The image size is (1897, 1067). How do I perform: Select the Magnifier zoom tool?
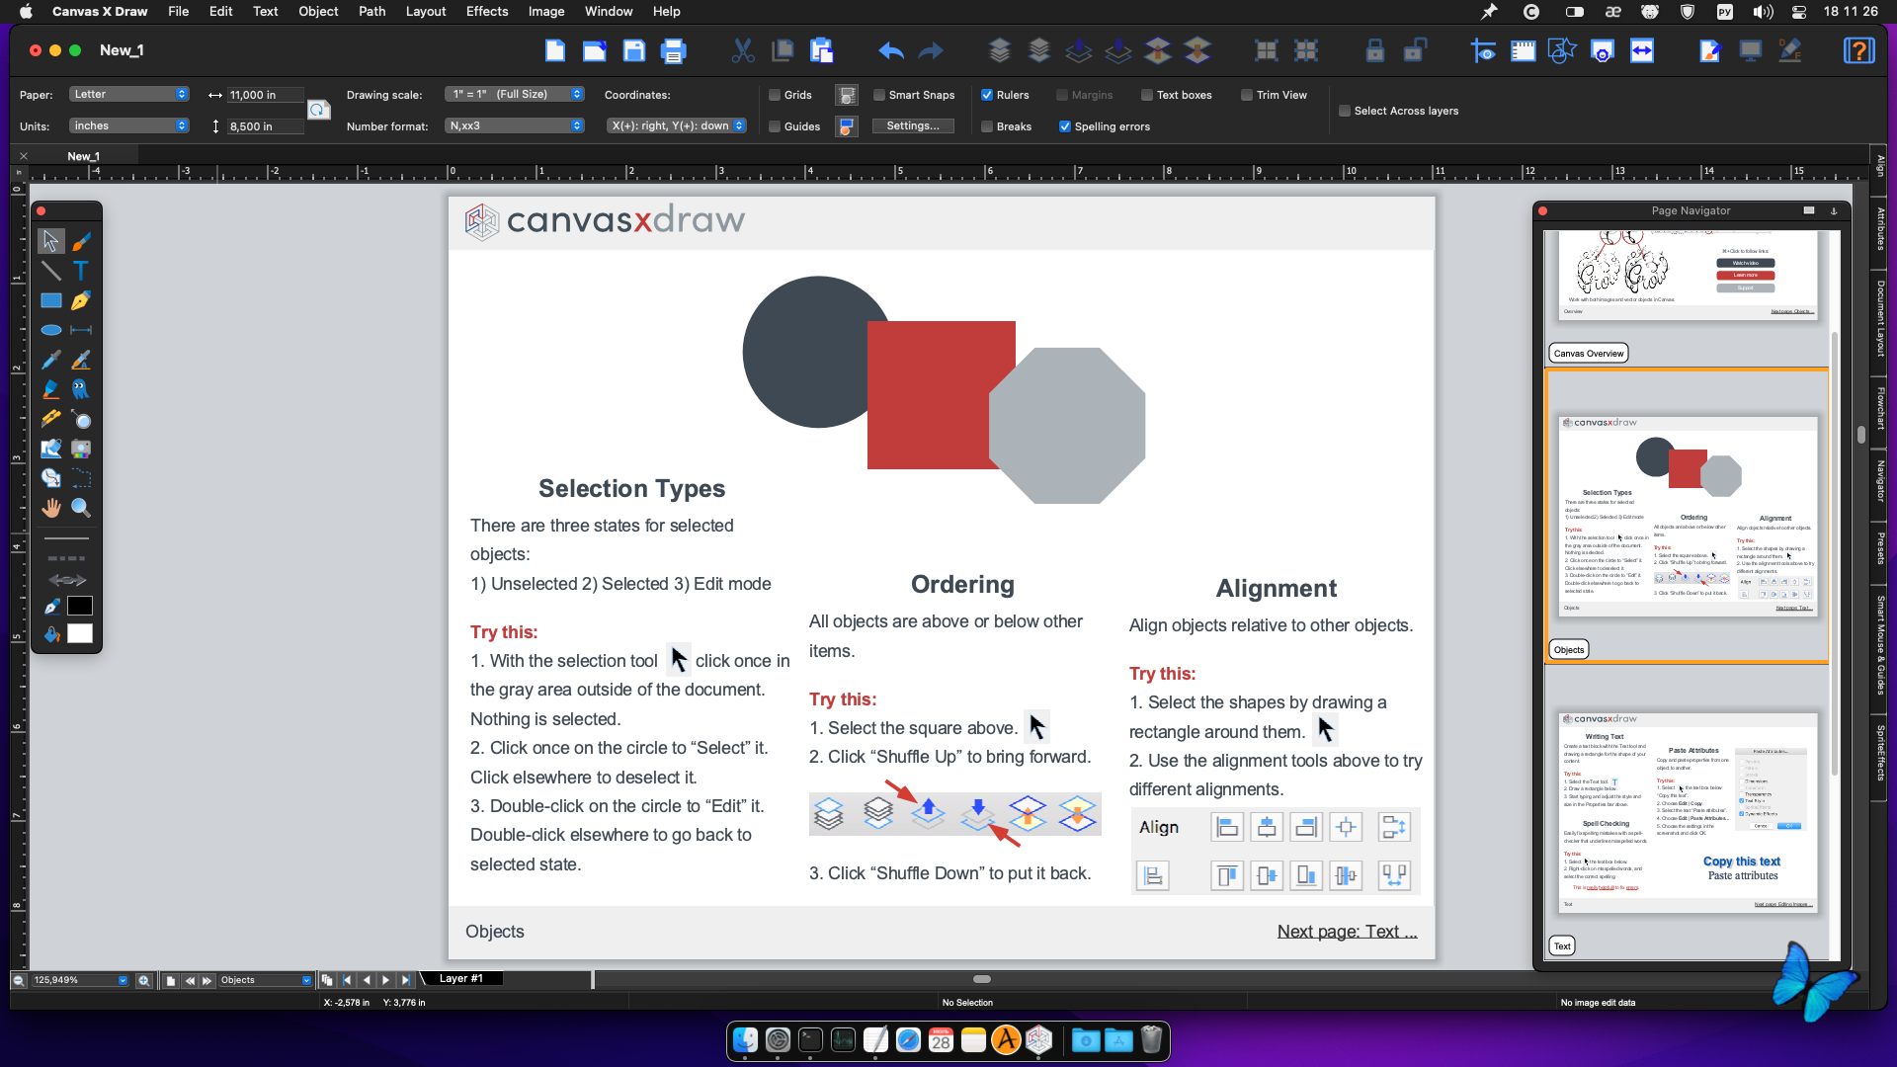click(x=81, y=508)
